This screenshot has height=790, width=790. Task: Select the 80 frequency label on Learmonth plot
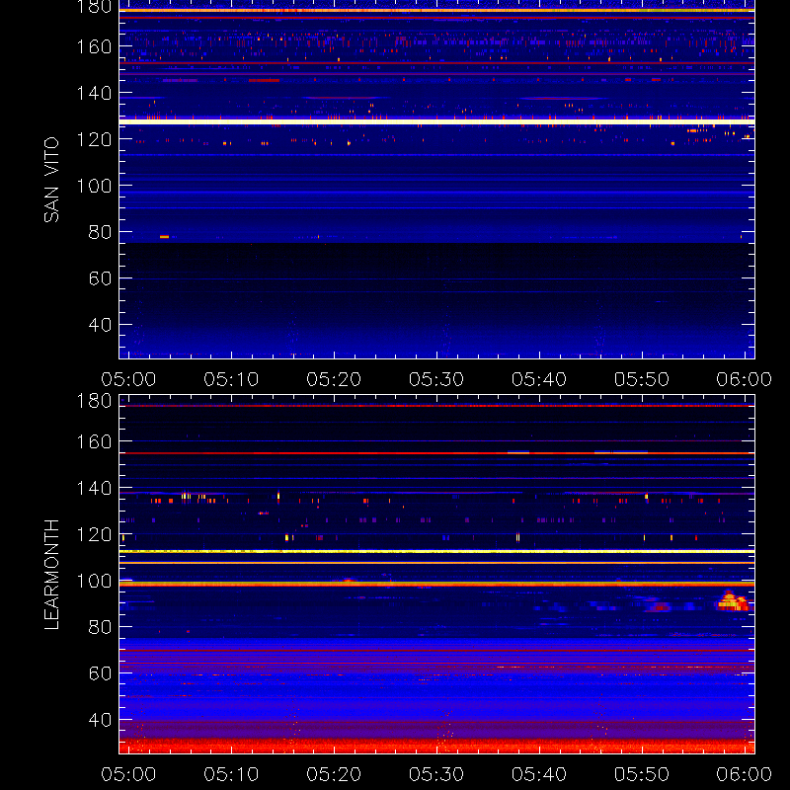100,627
